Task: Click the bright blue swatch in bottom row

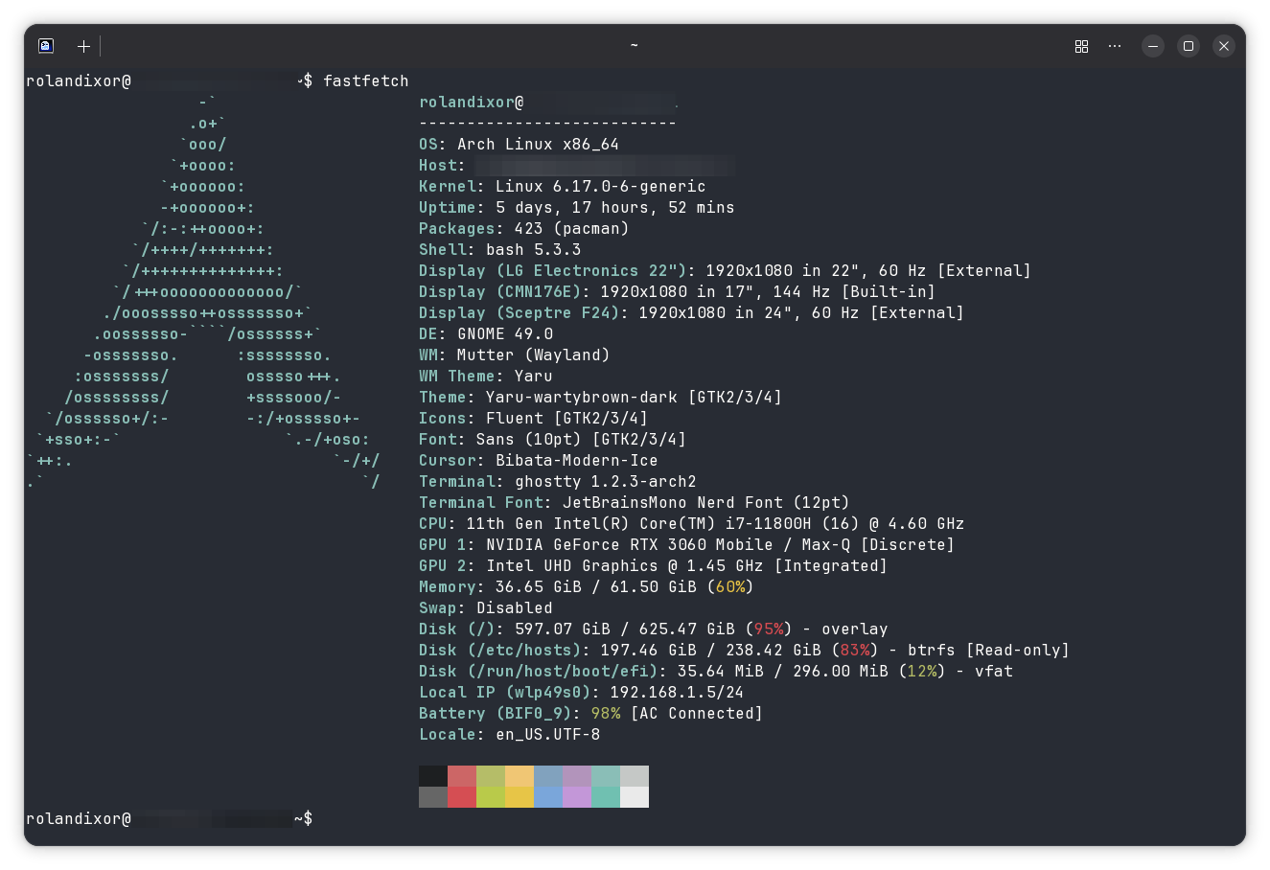Action: pyautogui.click(x=548, y=797)
